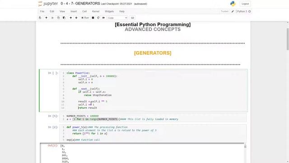
Task: Open the cell type Code dropdown
Action: 117,18
